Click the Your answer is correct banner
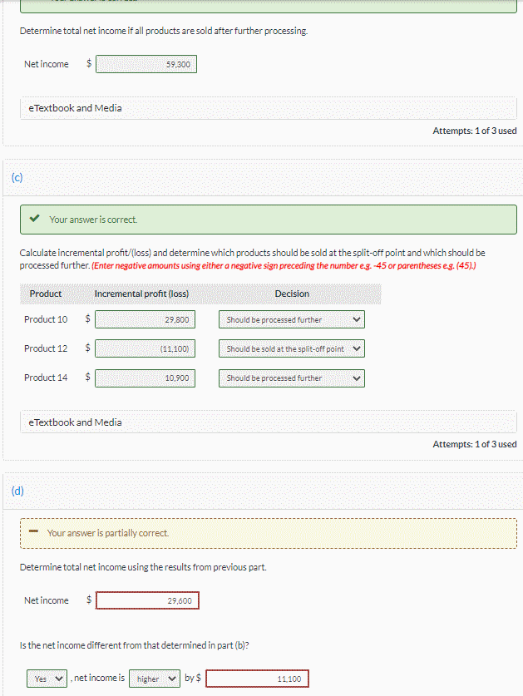 coord(266,220)
